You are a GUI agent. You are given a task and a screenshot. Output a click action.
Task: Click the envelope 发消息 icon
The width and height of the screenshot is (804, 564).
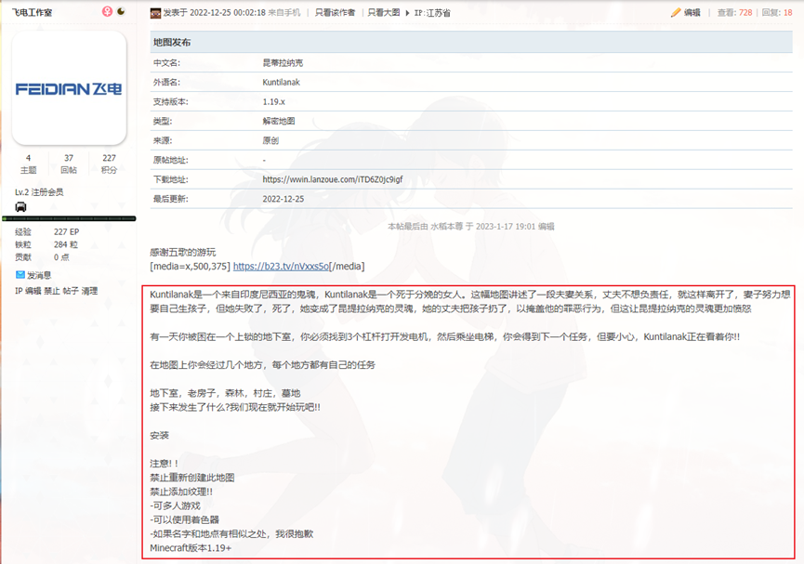[x=20, y=275]
